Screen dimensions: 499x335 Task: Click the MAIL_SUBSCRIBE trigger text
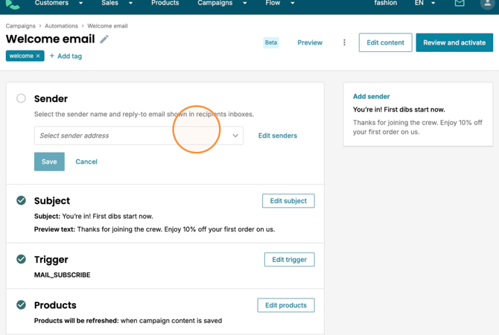62,275
